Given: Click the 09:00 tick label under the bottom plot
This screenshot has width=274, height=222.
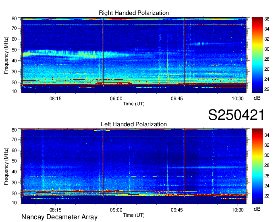Looking at the screenshot, I should [116, 210].
